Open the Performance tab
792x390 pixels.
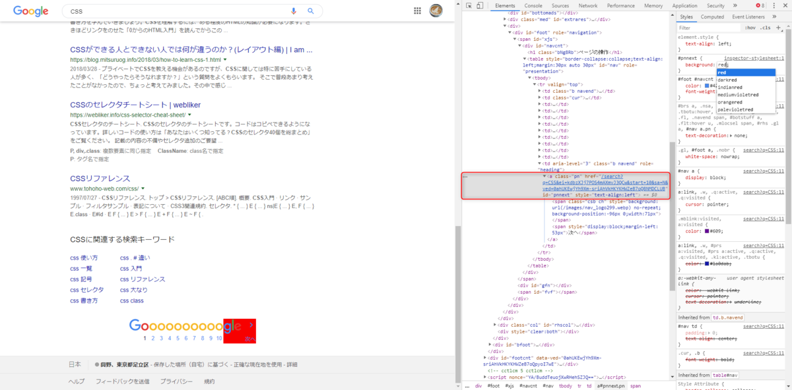(x=621, y=5)
